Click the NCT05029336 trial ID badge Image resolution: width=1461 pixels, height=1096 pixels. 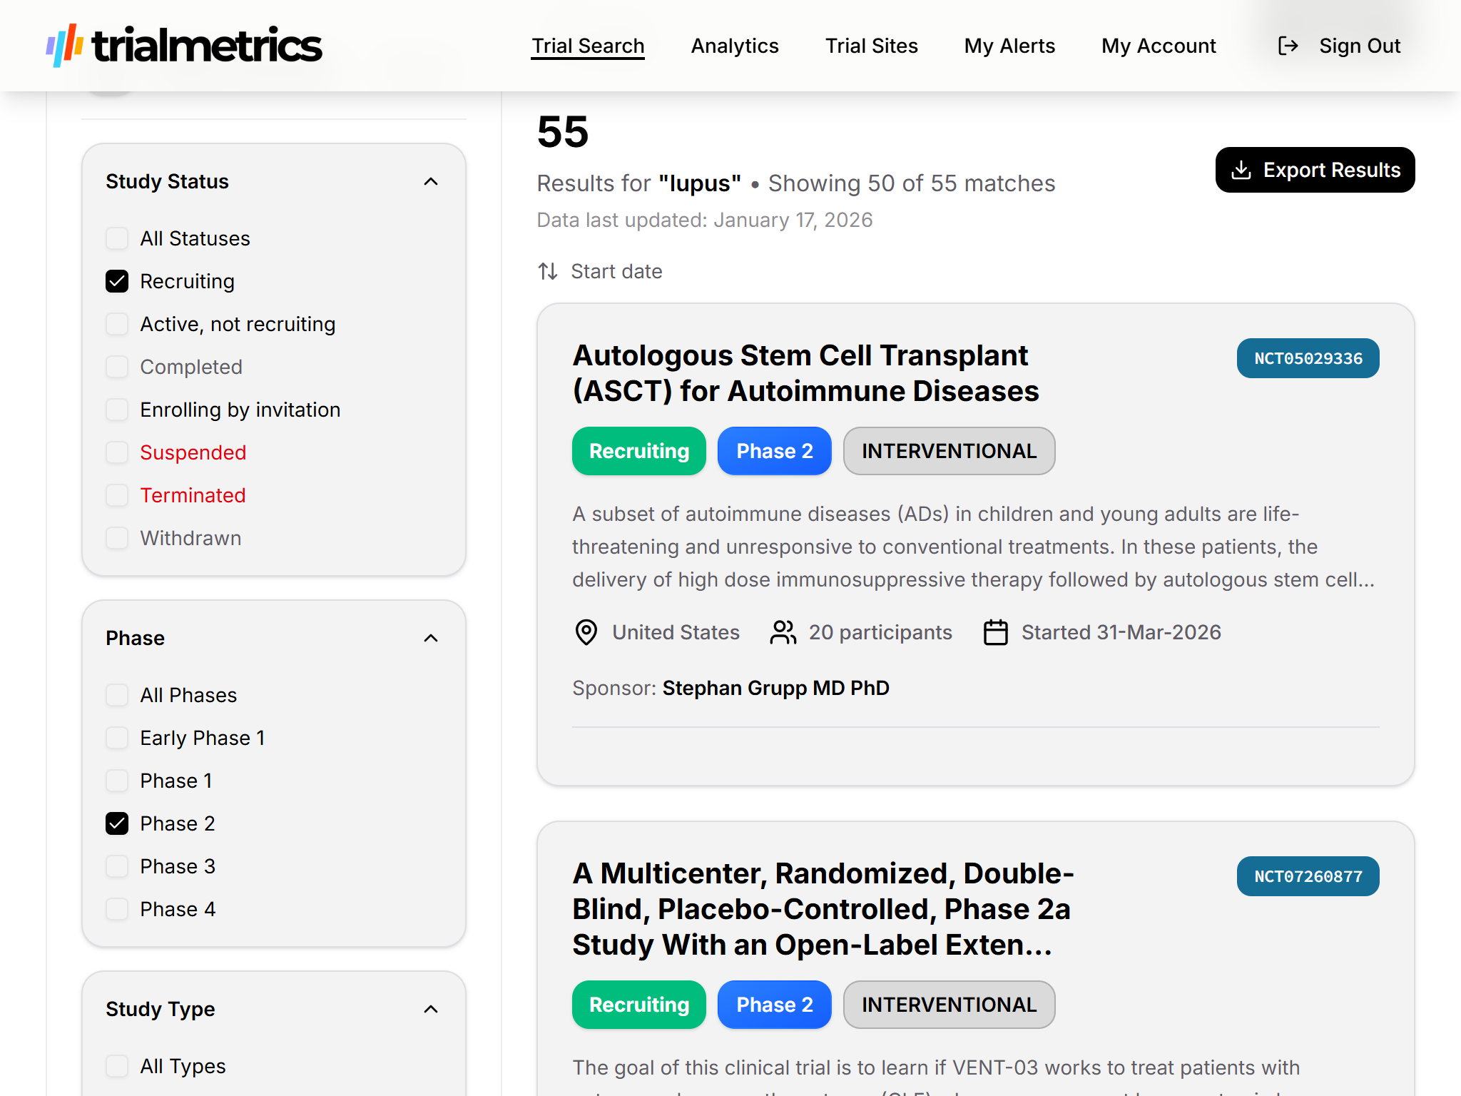click(1308, 358)
